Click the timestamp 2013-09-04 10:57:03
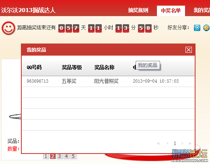 coord(156,81)
